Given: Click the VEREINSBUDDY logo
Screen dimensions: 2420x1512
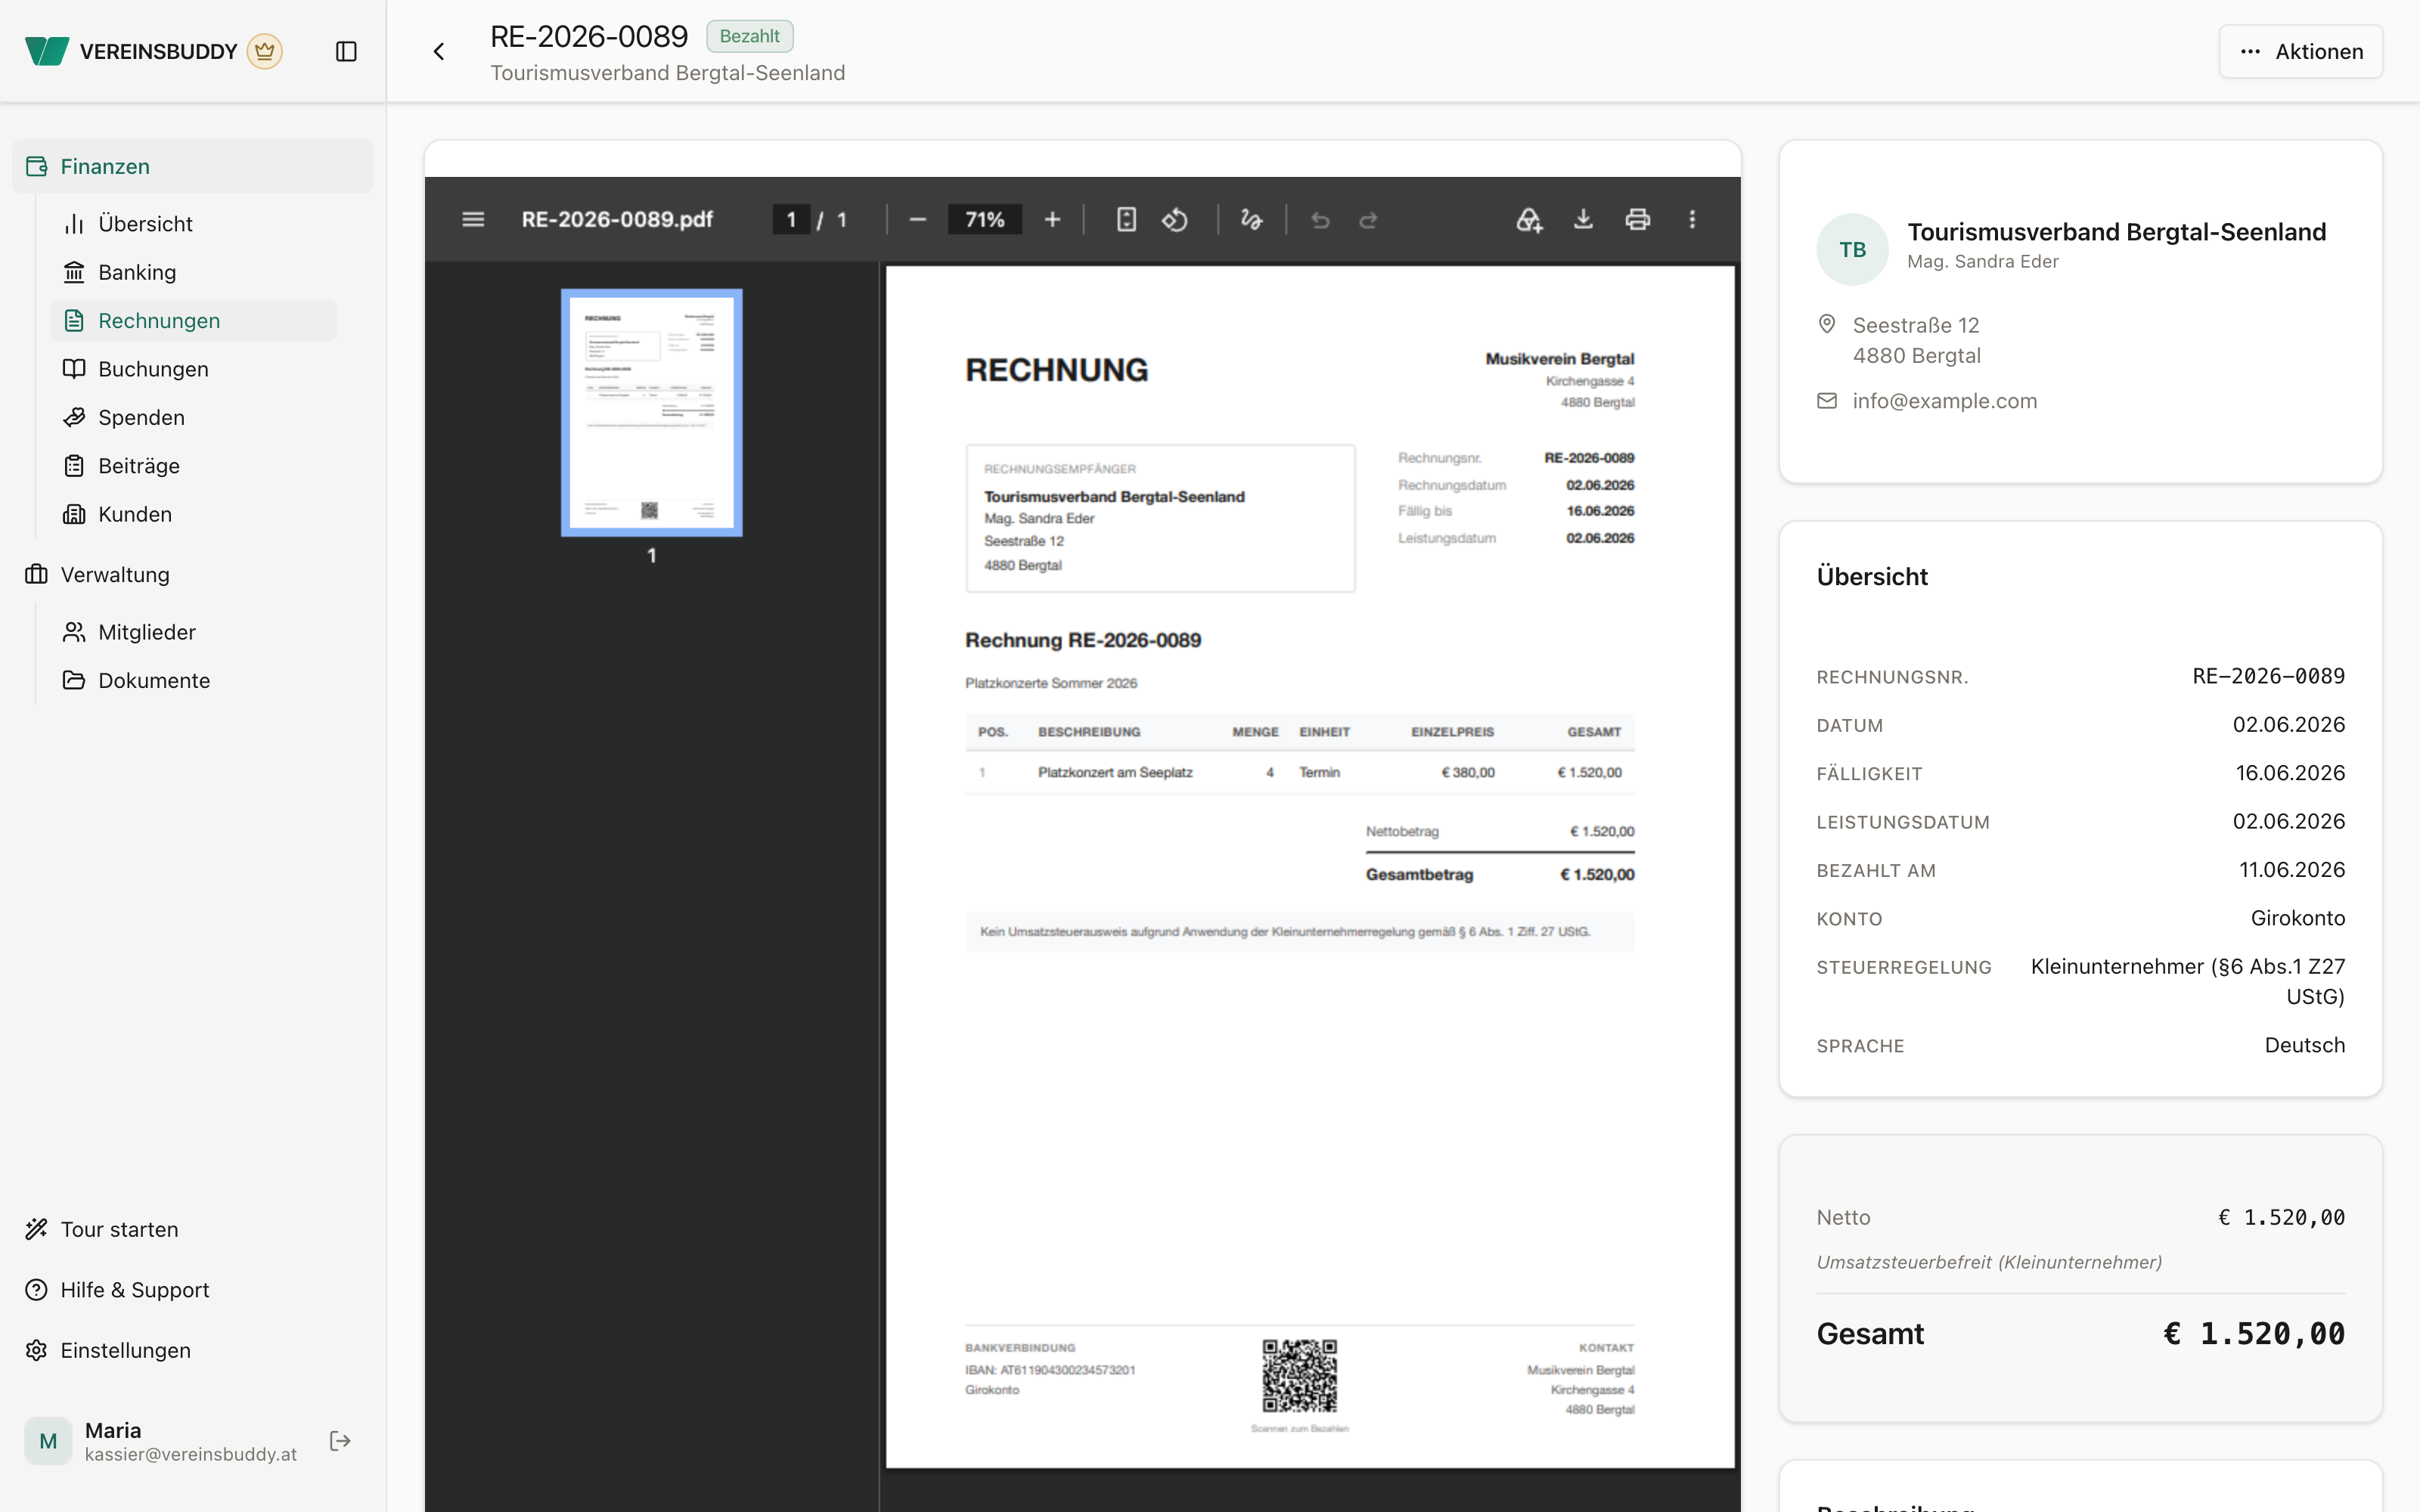Looking at the screenshot, I should pos(131,51).
